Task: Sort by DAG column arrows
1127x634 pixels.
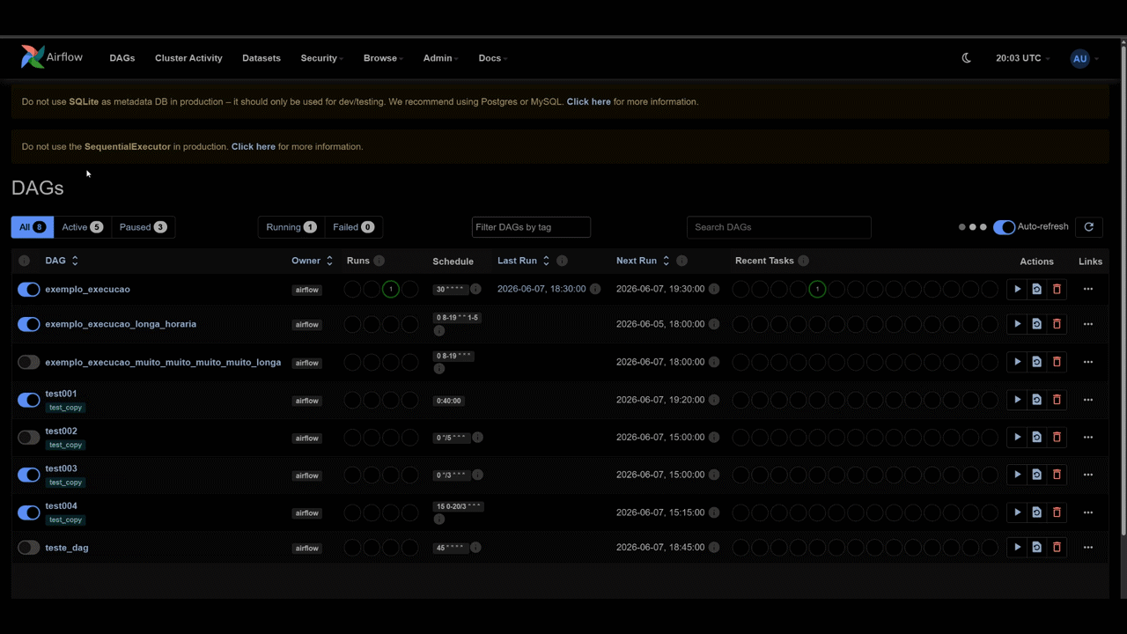Action: click(75, 261)
